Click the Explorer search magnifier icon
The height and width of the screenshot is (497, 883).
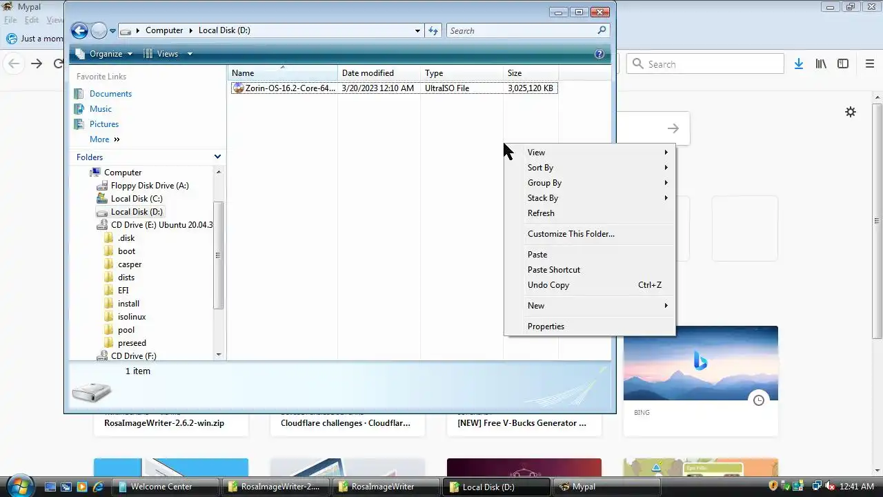coord(602,30)
